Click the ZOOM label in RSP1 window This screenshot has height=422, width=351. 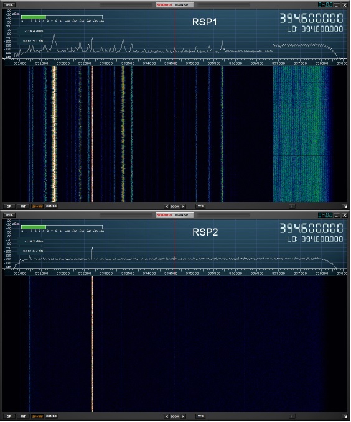point(175,206)
